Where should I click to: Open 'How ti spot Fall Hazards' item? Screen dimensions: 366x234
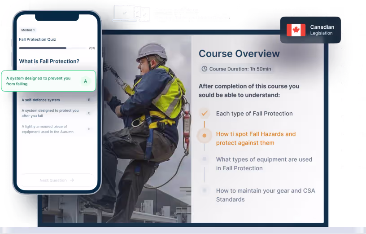(256, 138)
